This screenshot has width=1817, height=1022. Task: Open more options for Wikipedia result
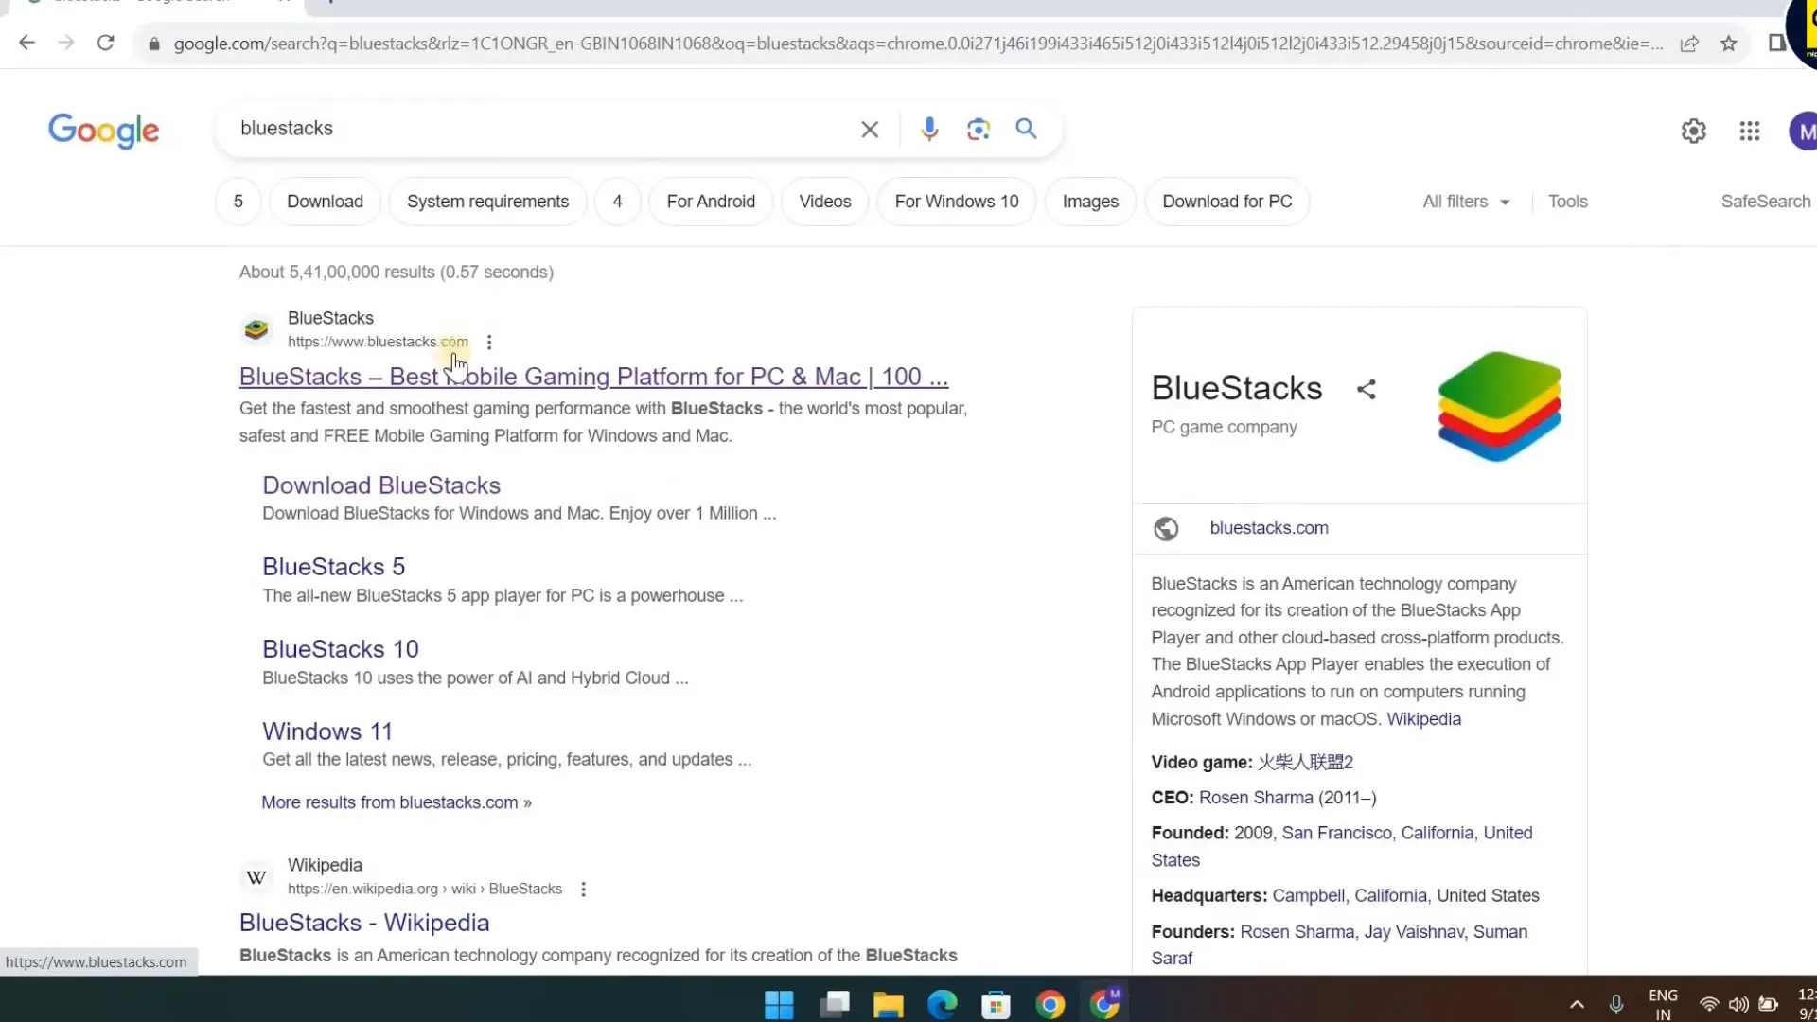coord(583,889)
